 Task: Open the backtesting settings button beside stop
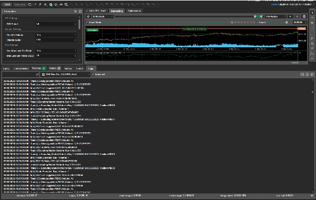304,16
